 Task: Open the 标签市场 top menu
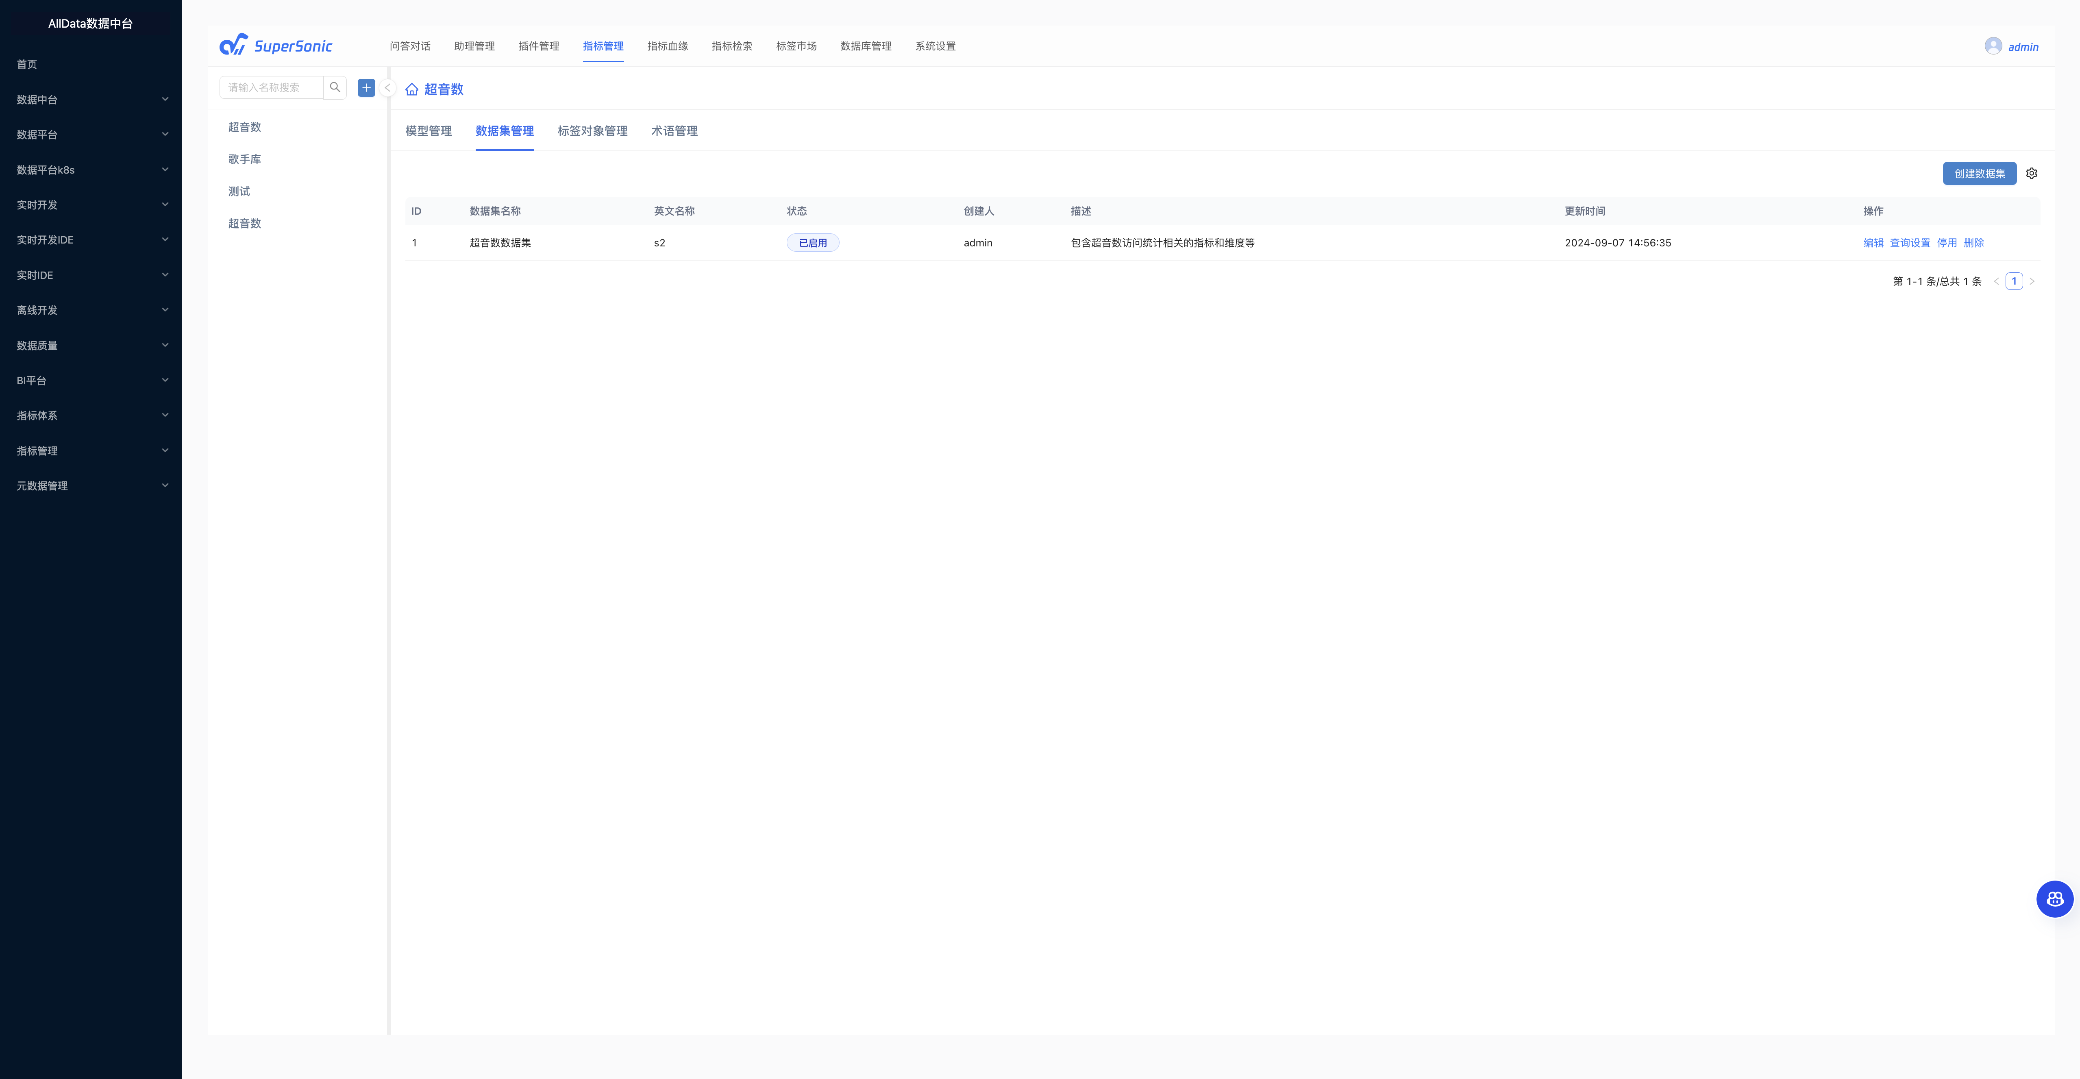point(796,46)
